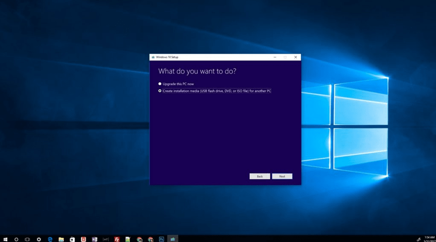Open File Explorer from the taskbar
The height and width of the screenshot is (242, 436).
pos(61,239)
